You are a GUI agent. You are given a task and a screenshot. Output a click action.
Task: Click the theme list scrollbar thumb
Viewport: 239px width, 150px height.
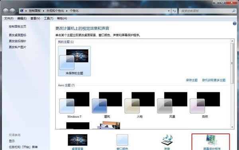(232, 63)
